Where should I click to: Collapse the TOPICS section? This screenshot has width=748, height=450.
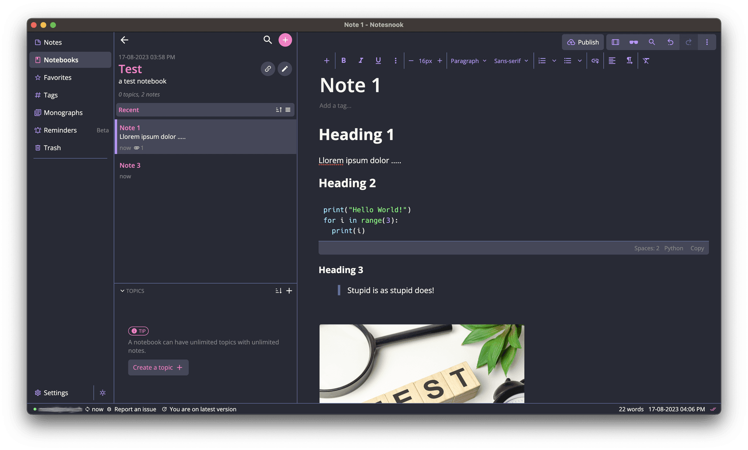click(132, 291)
